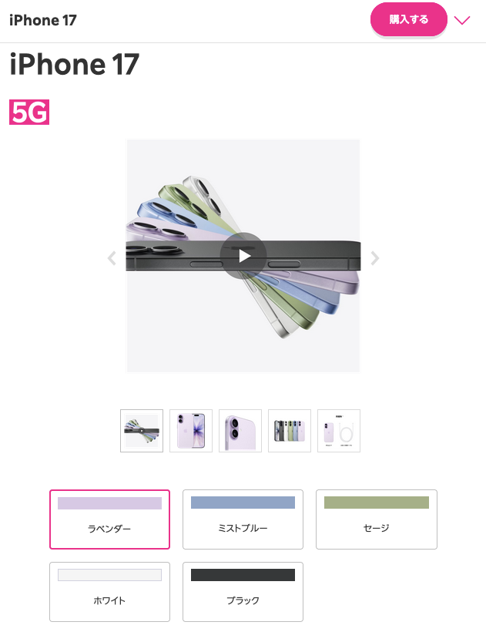Choose the ブラック color option

(x=243, y=592)
